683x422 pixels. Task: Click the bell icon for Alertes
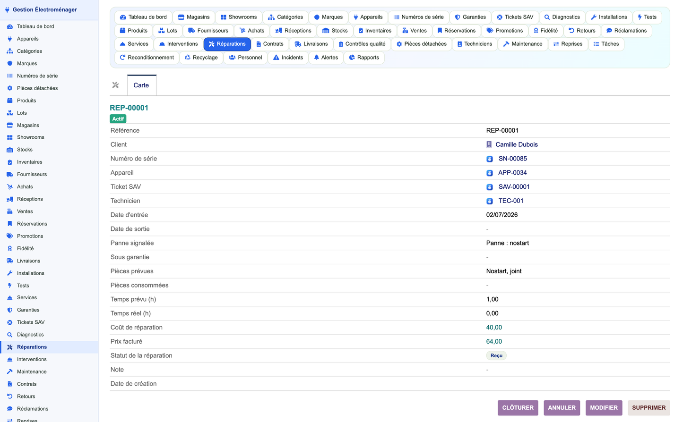[317, 58]
